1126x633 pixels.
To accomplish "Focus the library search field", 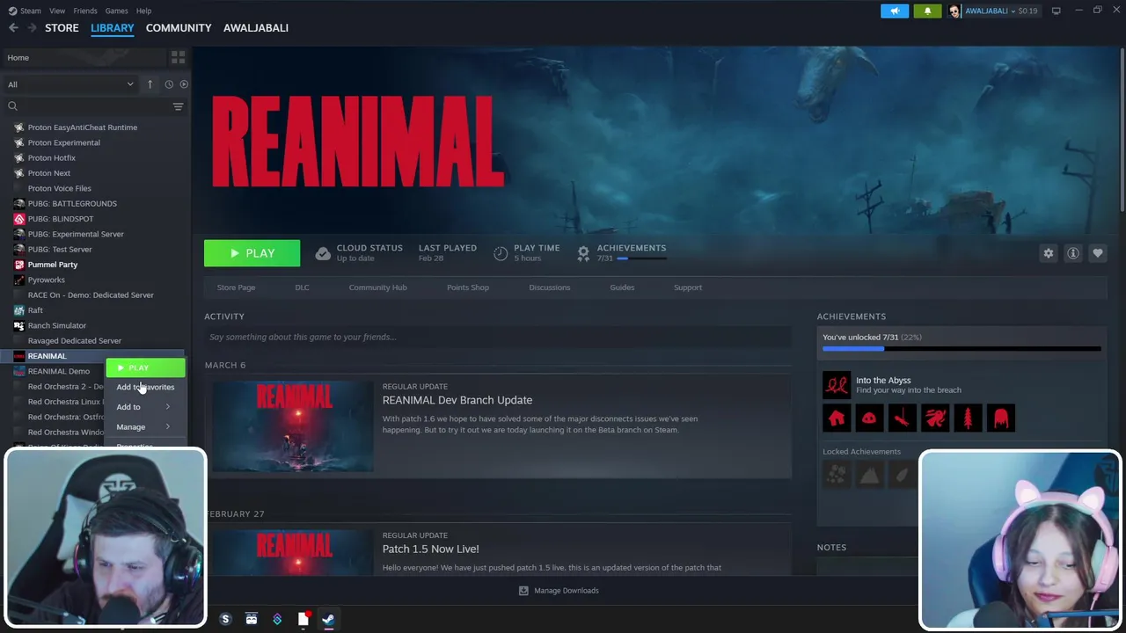I will click(88, 106).
